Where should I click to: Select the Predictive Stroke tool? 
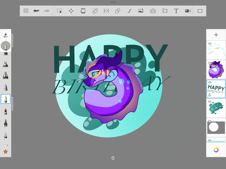click(x=130, y=11)
